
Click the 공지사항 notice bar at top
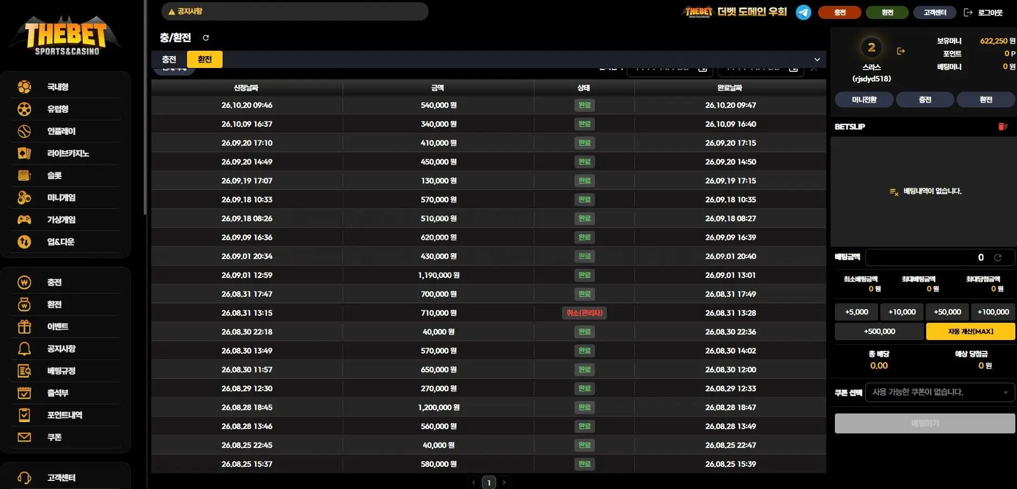pyautogui.click(x=295, y=11)
